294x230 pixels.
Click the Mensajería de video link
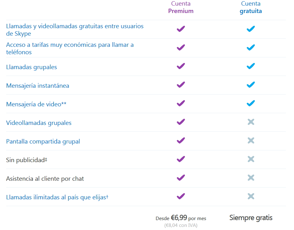[x=36, y=104]
